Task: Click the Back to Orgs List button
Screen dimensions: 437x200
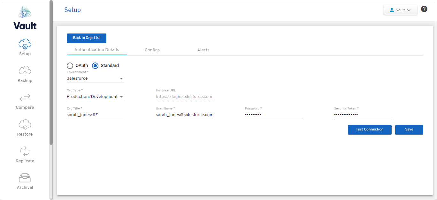Action: click(x=86, y=38)
